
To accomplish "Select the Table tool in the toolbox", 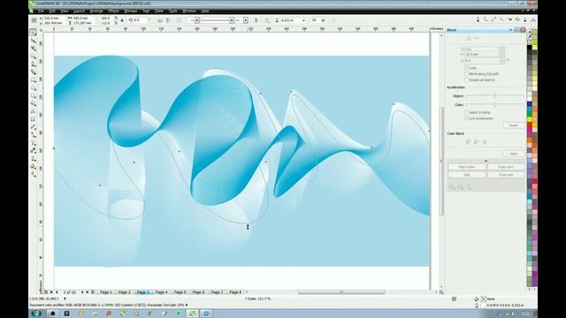I will pyautogui.click(x=34, y=119).
